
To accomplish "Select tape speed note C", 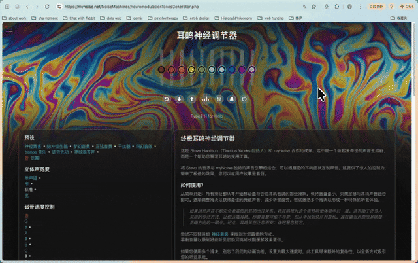I will click(x=26, y=250).
